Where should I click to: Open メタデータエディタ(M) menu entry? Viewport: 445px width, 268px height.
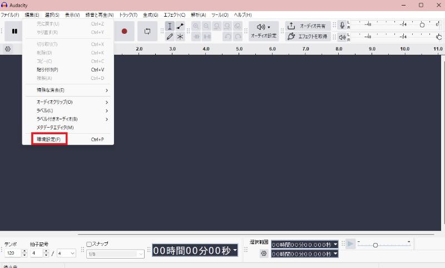click(x=68, y=128)
